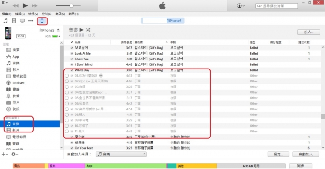This screenshot has height=169, width=325.
Task: Click the Next track fast-forward button
Action: tap(34, 5)
